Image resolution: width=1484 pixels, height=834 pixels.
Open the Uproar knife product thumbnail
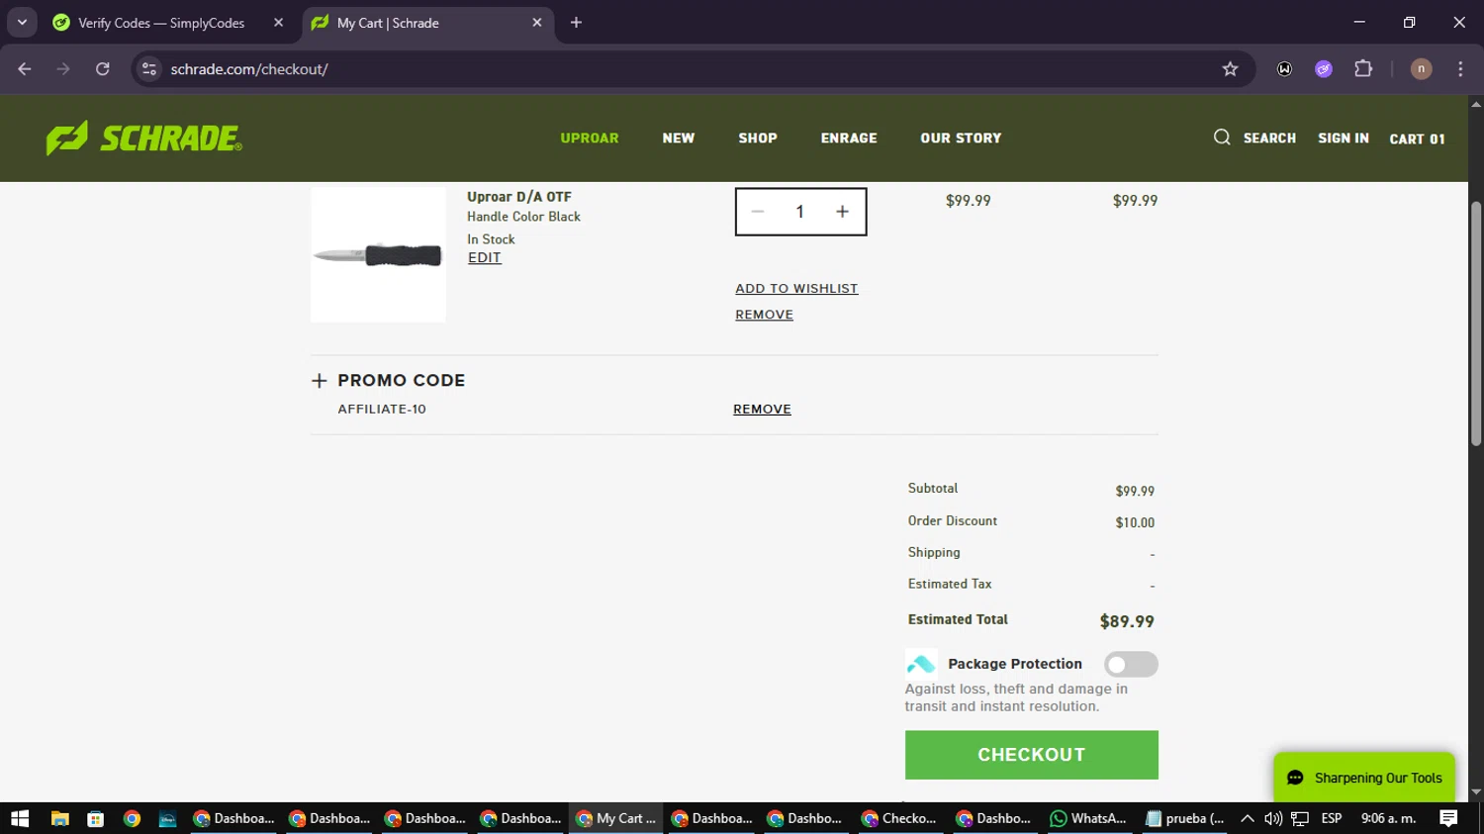coord(378,255)
